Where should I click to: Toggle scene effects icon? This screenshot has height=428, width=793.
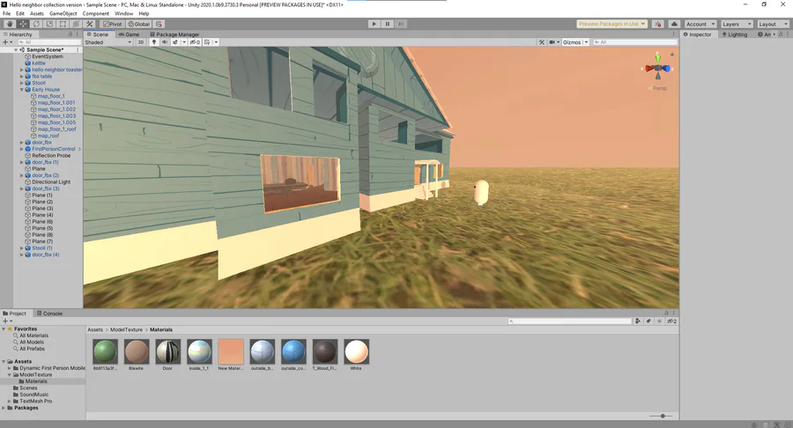[175, 42]
